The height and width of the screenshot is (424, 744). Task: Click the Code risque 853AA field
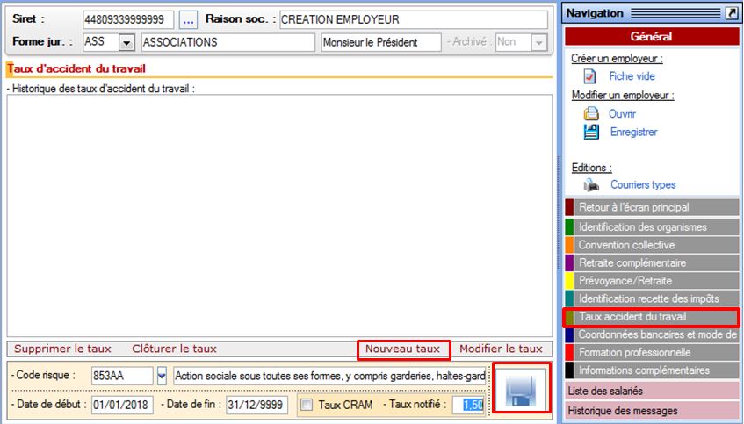(x=122, y=376)
